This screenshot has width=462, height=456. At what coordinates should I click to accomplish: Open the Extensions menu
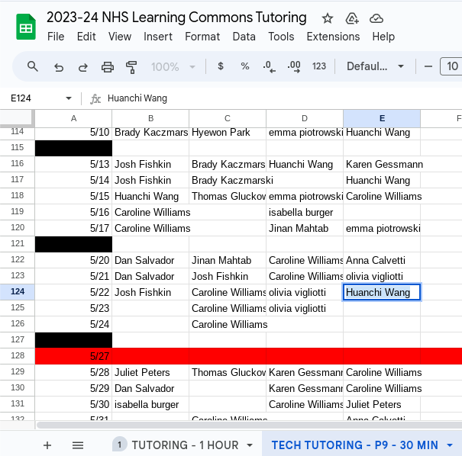[333, 37]
